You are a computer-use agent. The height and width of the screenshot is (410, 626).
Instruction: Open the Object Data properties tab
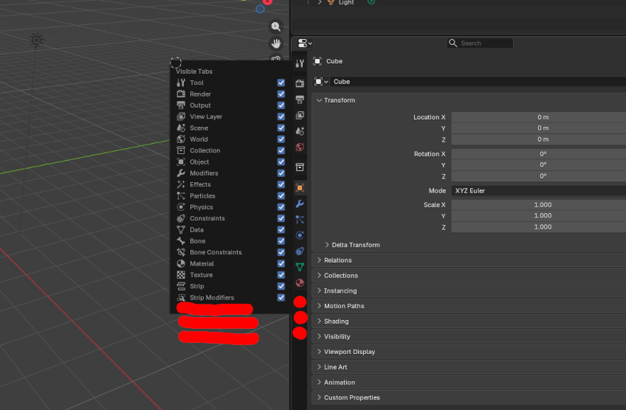pyautogui.click(x=300, y=267)
